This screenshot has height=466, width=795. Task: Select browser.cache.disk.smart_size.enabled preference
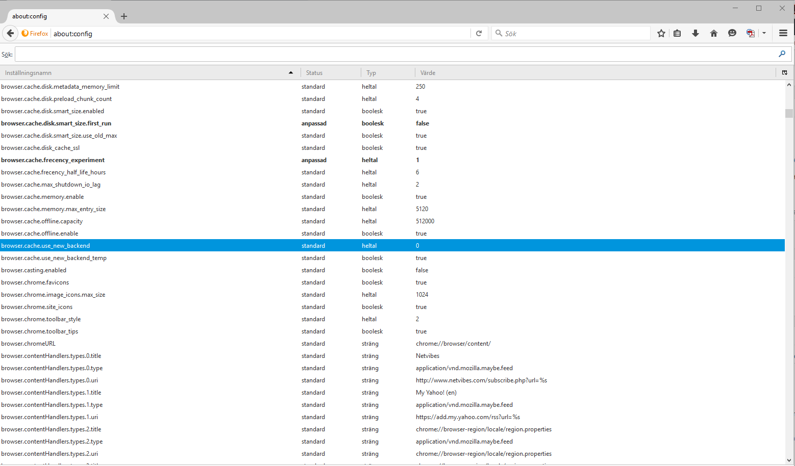point(392,111)
